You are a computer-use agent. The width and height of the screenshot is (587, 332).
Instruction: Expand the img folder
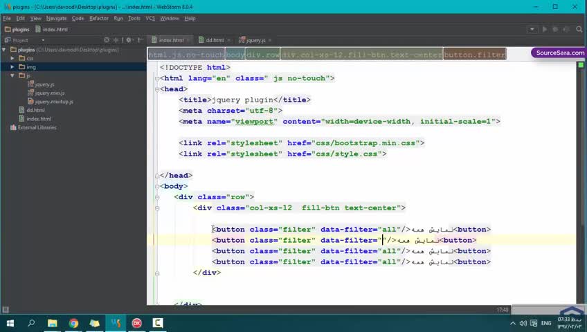[x=12, y=67]
